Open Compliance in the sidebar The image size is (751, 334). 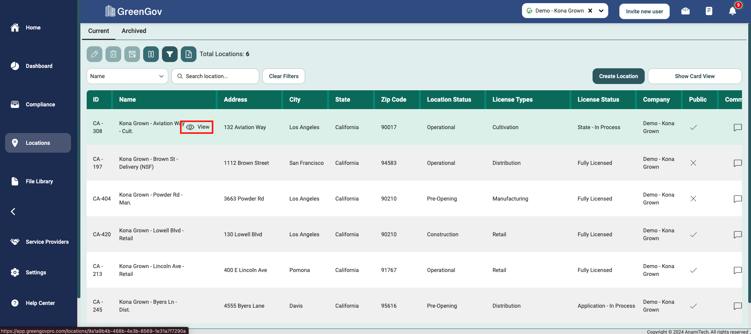40,104
